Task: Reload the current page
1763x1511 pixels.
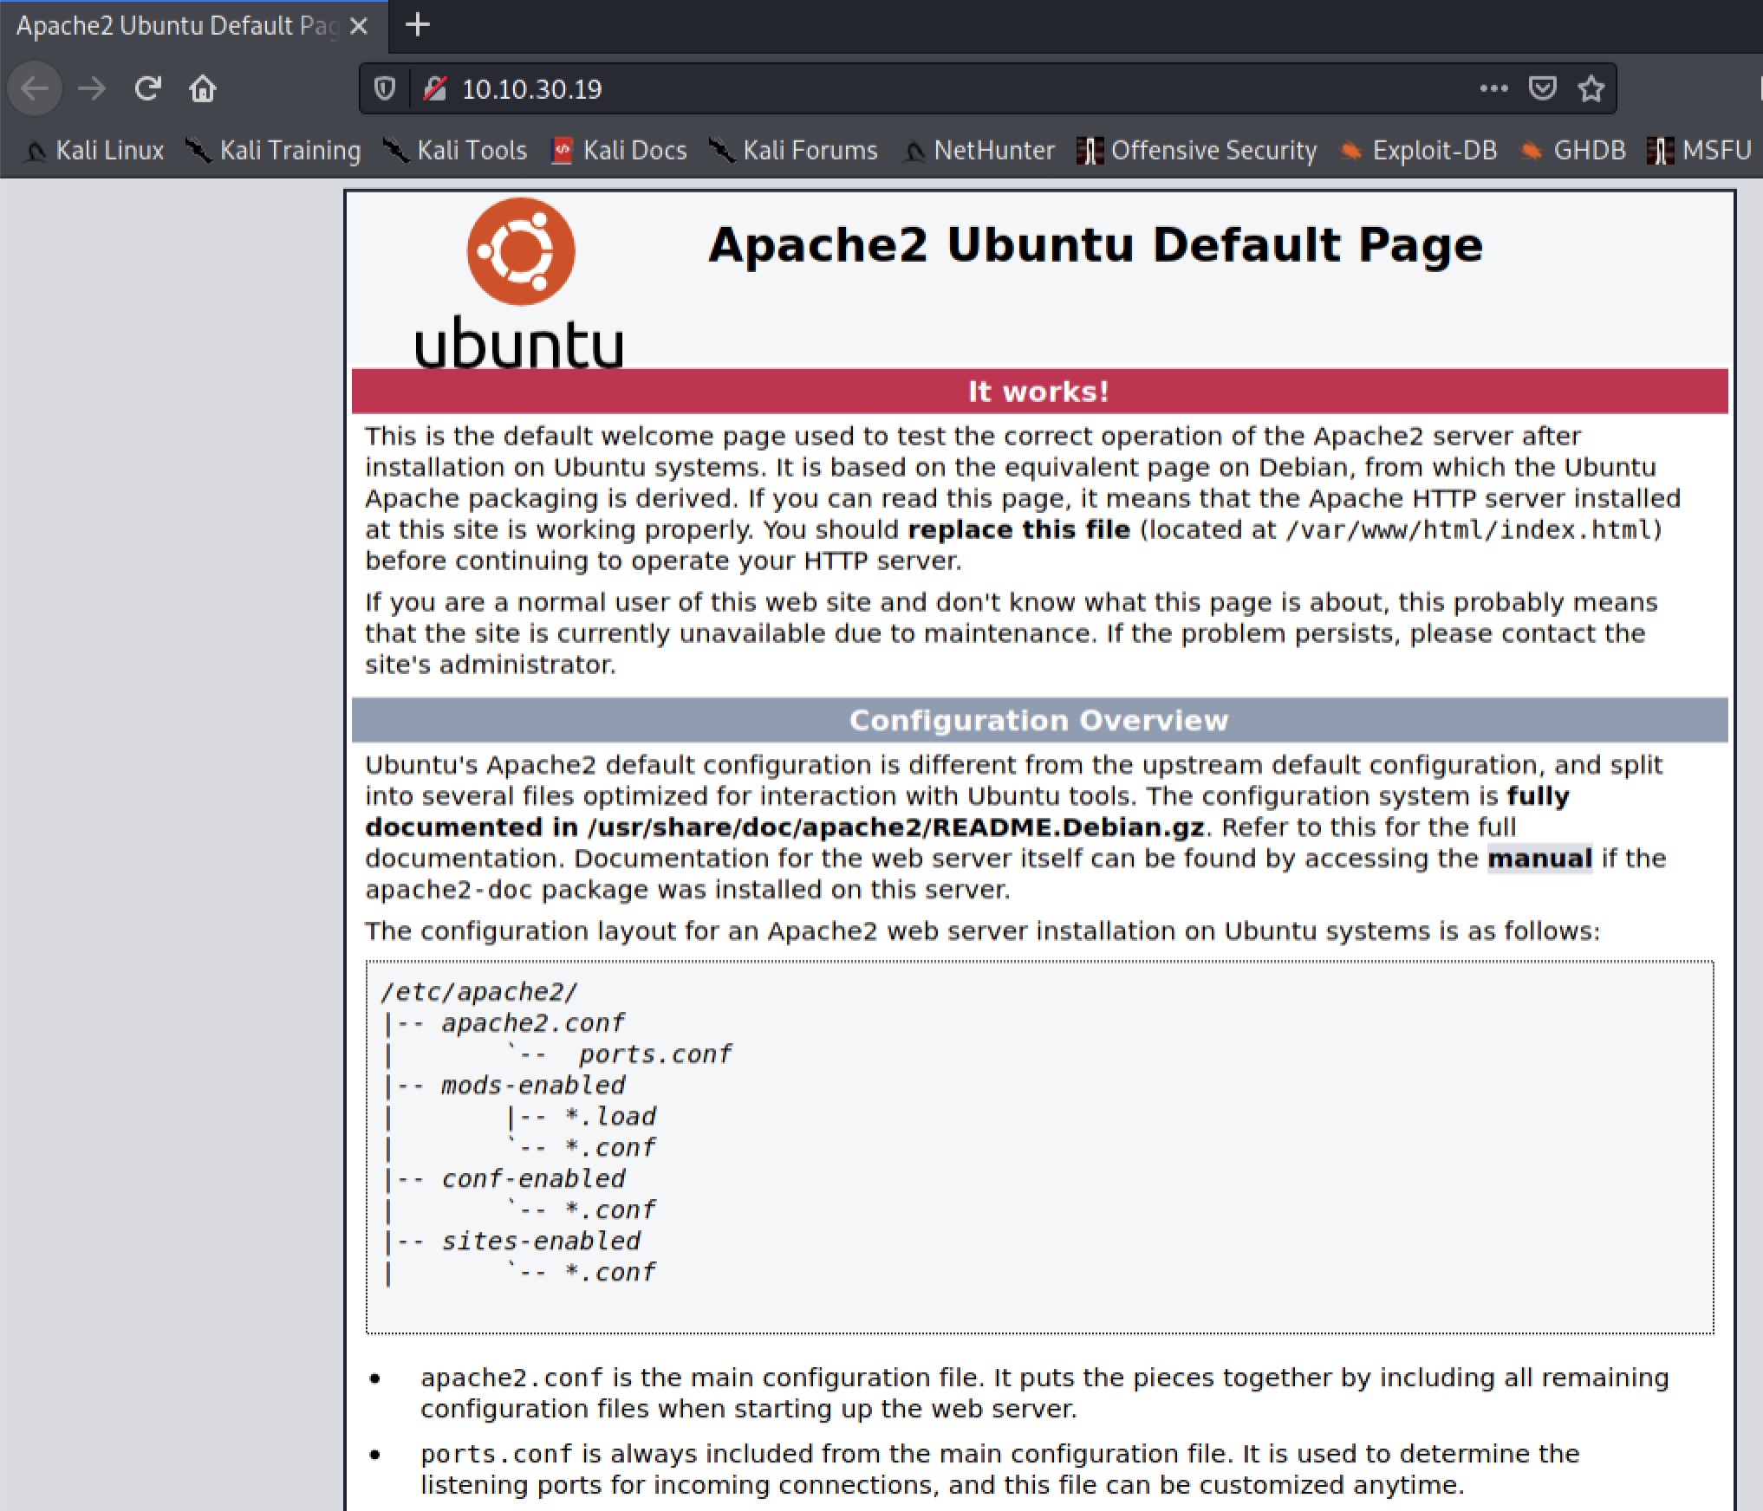Action: 147,88
